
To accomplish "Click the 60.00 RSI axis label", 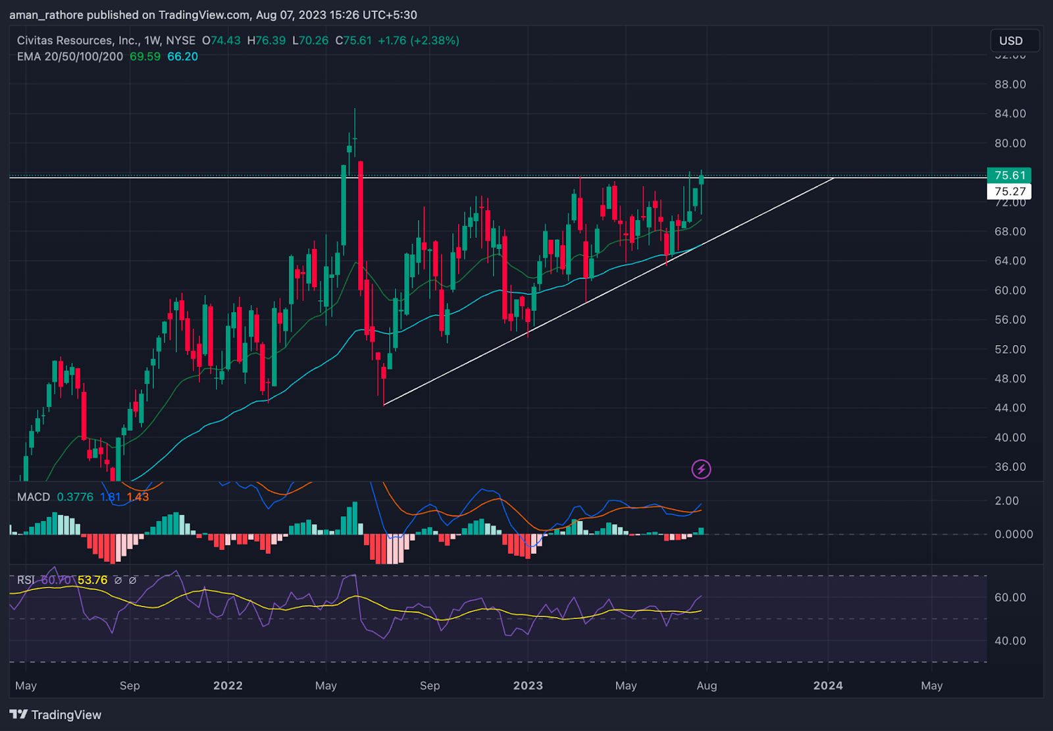I will pos(1010,597).
